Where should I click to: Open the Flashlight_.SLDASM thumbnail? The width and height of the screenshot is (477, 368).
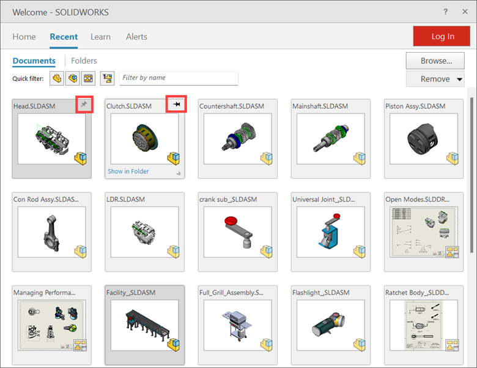tap(331, 325)
